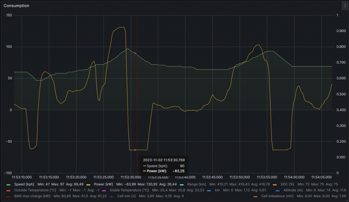Click the right axis label 0.900
The width and height of the screenshot is (349, 202).
(341, 31)
